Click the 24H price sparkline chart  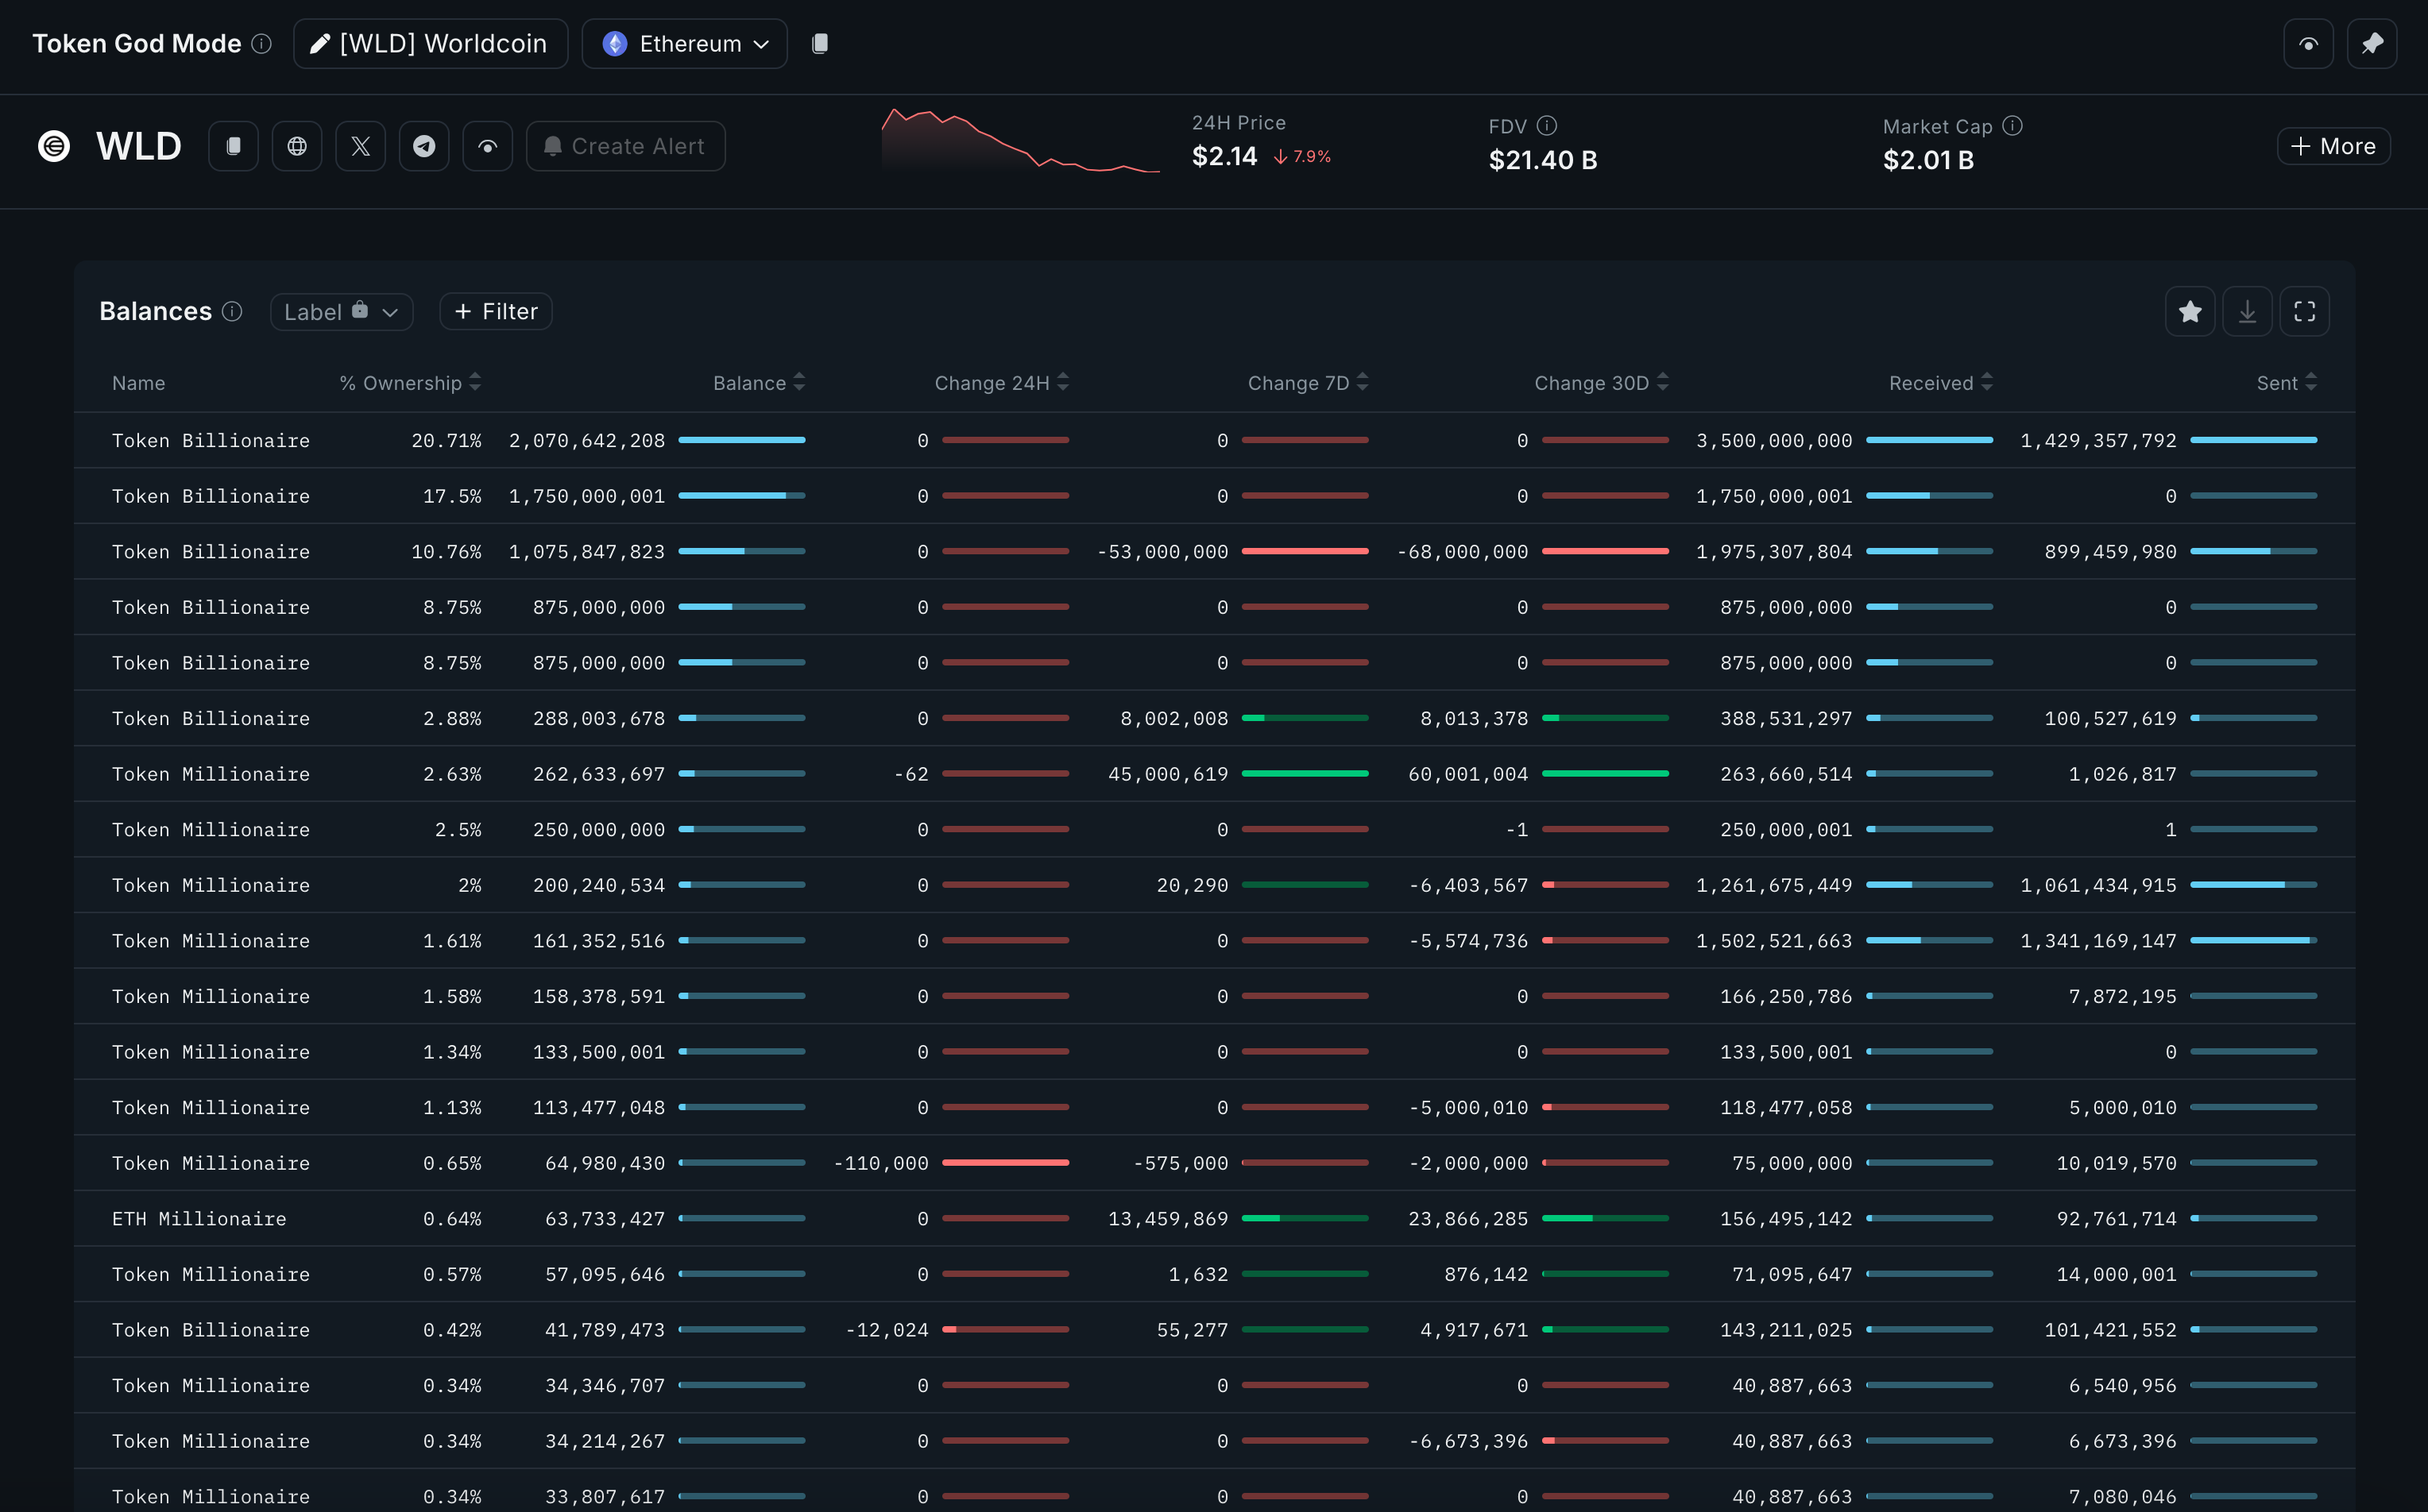coord(1020,145)
